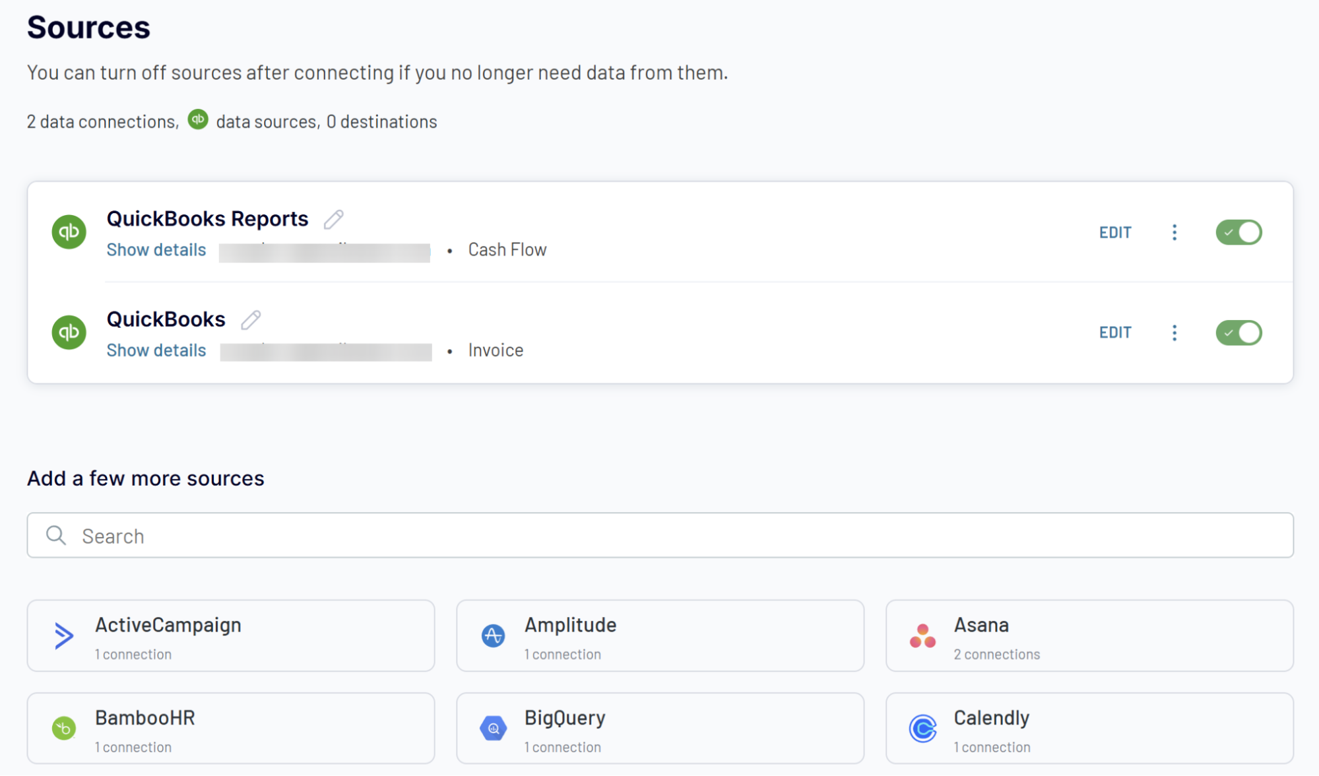Expand details for the QuickBooks Reports connection
Screen dimensions: 1319x776
point(156,249)
